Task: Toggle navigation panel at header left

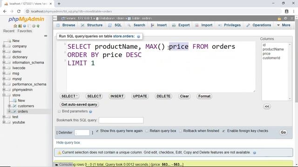Action: pyautogui.click(x=55, y=18)
